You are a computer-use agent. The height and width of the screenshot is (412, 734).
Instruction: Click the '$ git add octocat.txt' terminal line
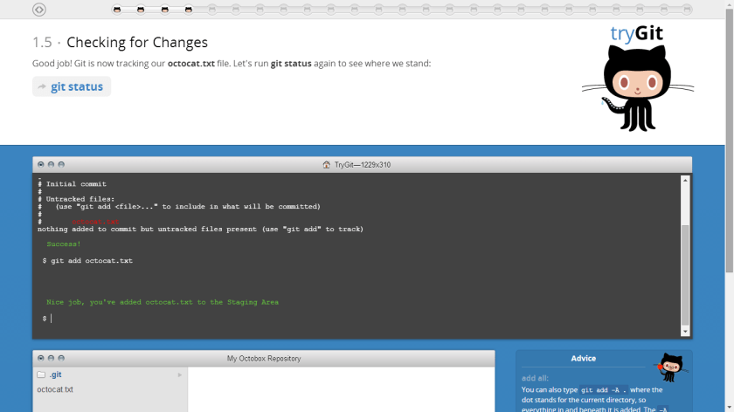87,261
